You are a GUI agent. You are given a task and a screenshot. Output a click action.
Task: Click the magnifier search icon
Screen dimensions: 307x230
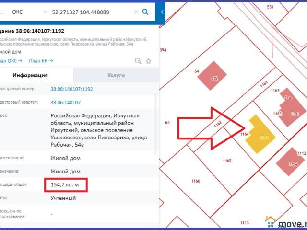(145, 12)
